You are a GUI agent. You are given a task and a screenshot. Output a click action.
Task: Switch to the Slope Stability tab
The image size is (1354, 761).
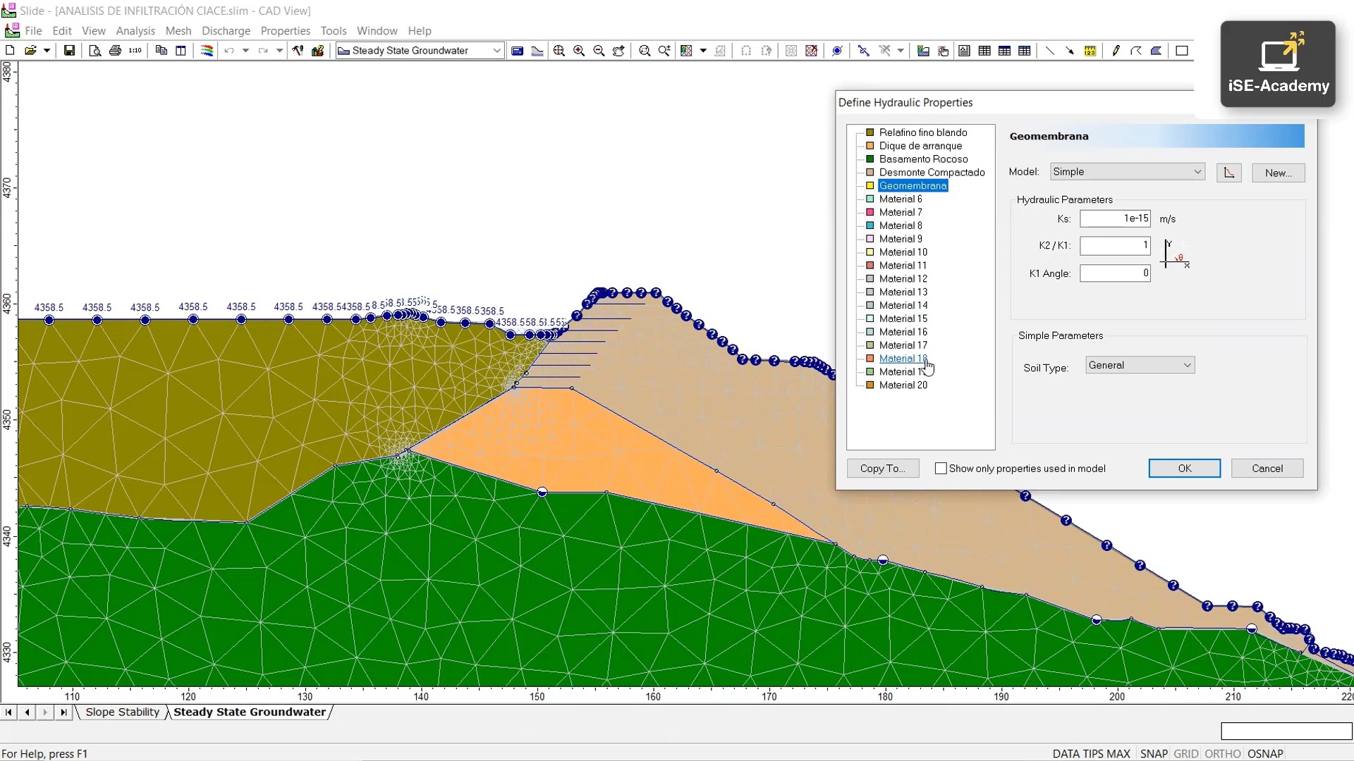point(123,712)
